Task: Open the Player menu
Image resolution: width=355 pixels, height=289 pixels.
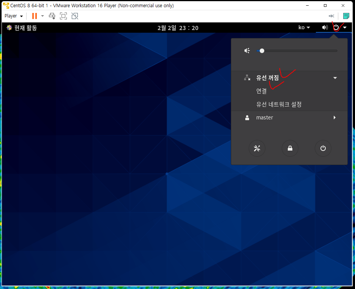Action: pos(14,16)
